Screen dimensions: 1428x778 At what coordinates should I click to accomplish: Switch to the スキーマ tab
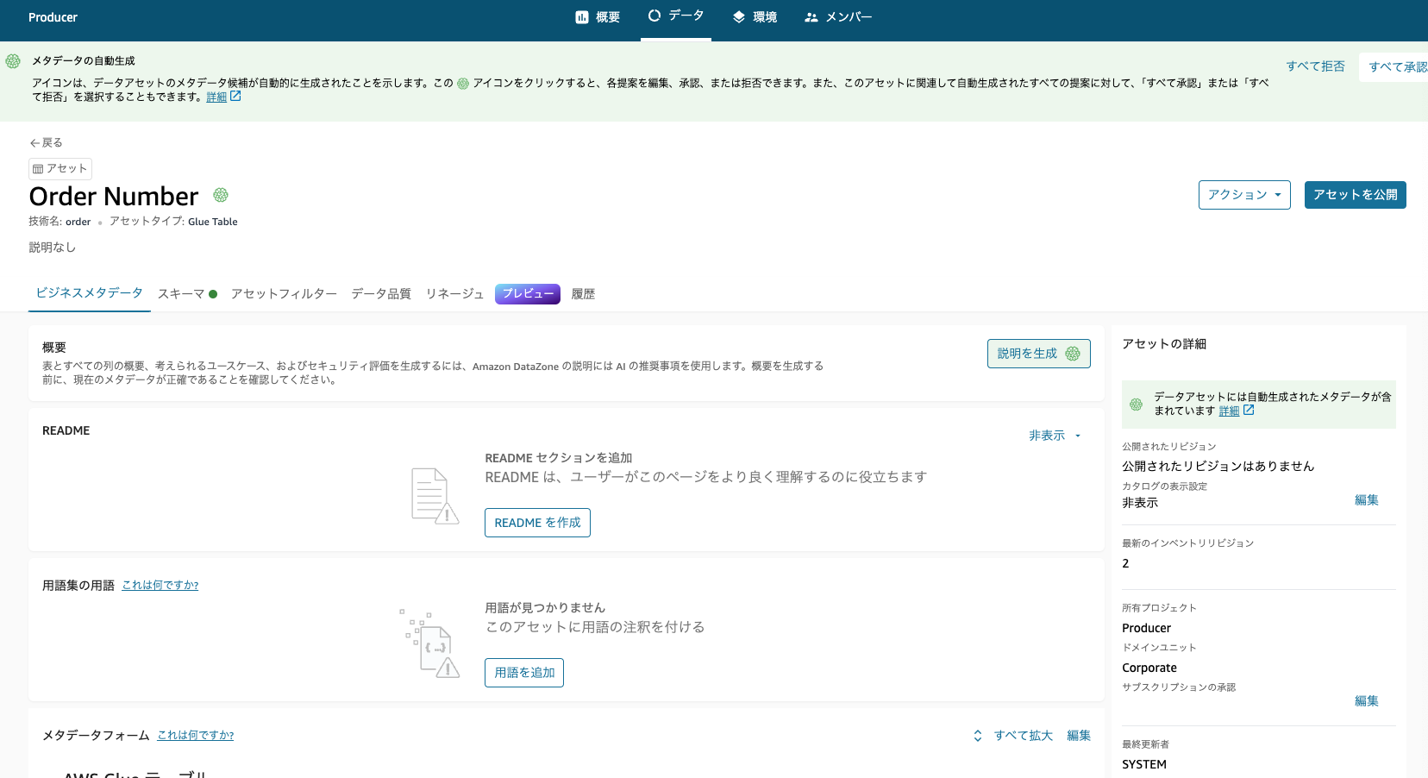(x=182, y=293)
